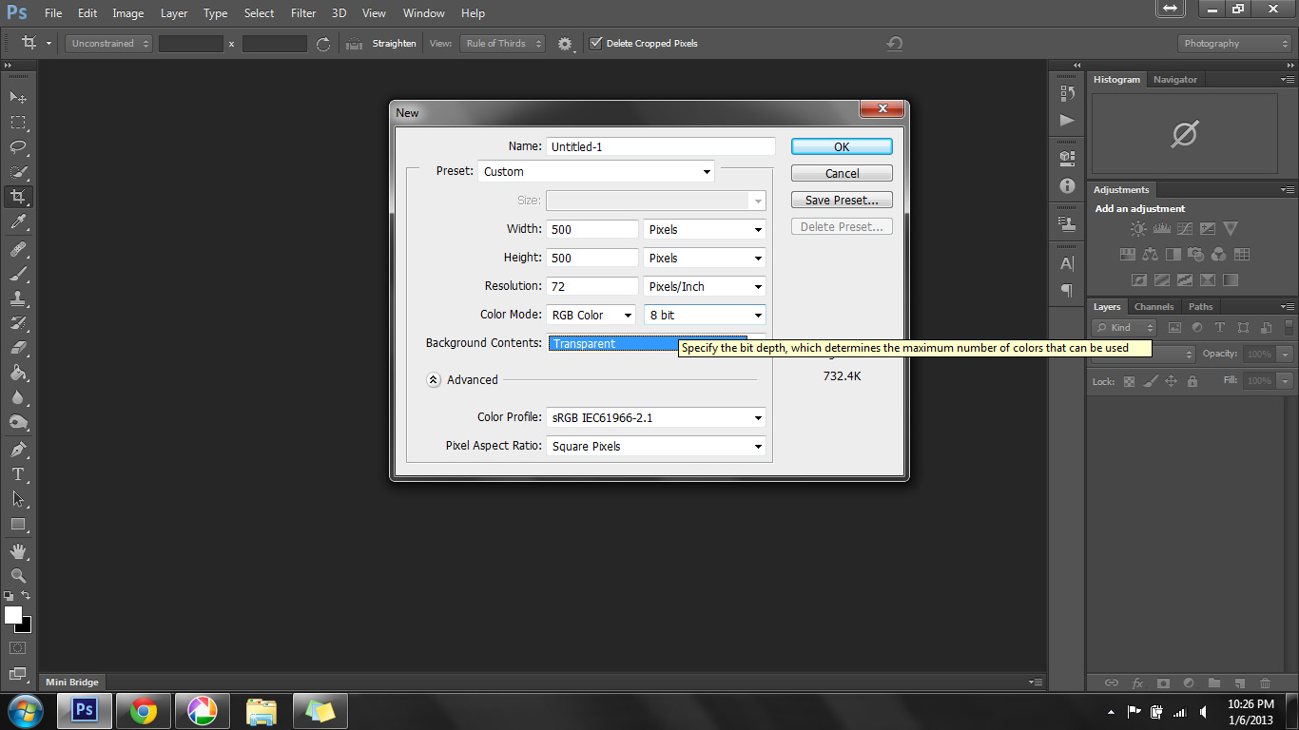Image resolution: width=1299 pixels, height=730 pixels.
Task: Select the Rectangular Marquee tool
Action: [x=18, y=122]
